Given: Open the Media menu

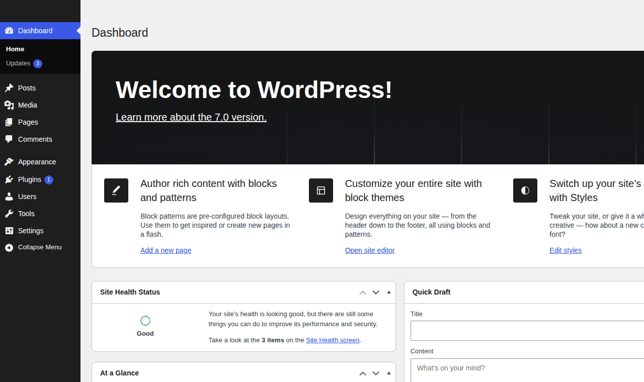Looking at the screenshot, I should click(40, 105).
